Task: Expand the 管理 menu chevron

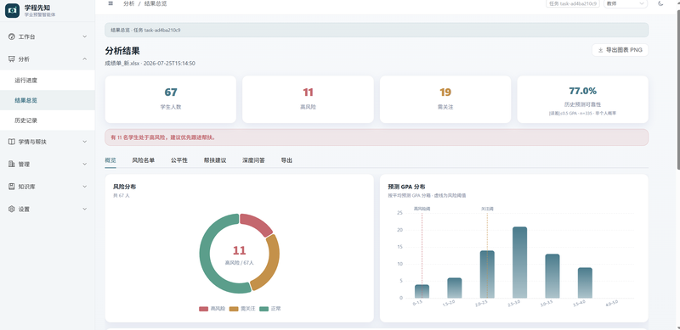Action: point(84,164)
